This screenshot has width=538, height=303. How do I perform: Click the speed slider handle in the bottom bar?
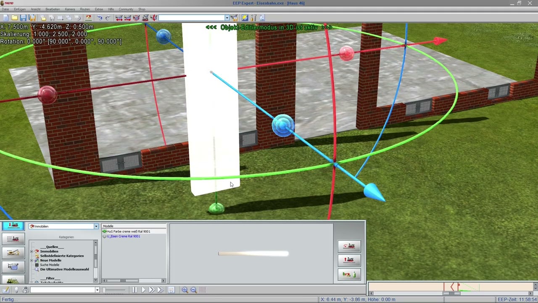(x=105, y=290)
